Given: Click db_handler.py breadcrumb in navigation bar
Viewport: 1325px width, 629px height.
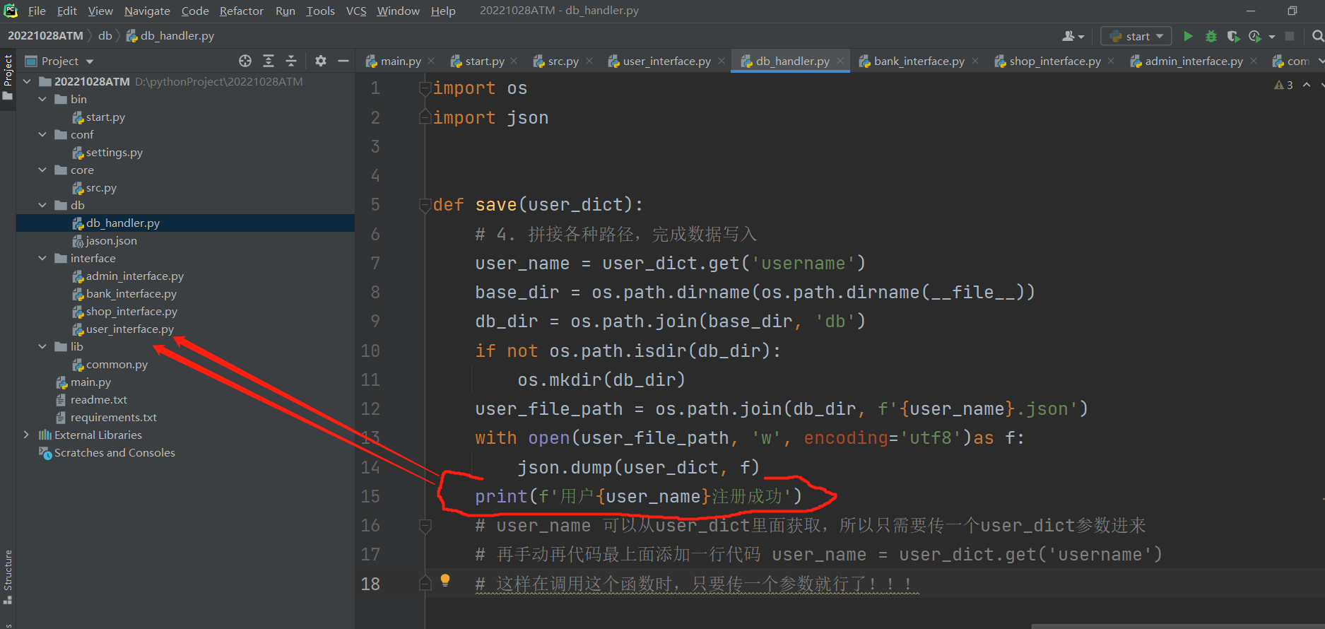Looking at the screenshot, I should (x=170, y=35).
